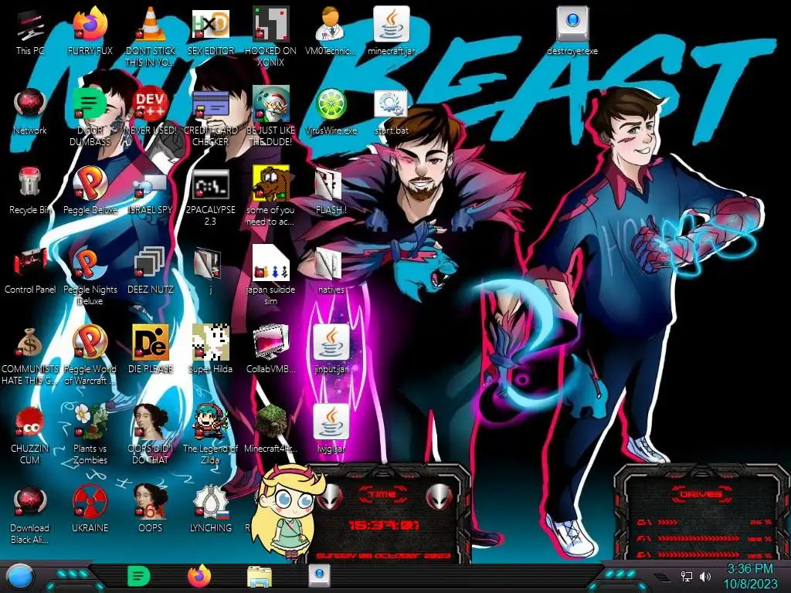Open the VM0Technic... desktop icon
This screenshot has width=791, height=593.
point(331,32)
